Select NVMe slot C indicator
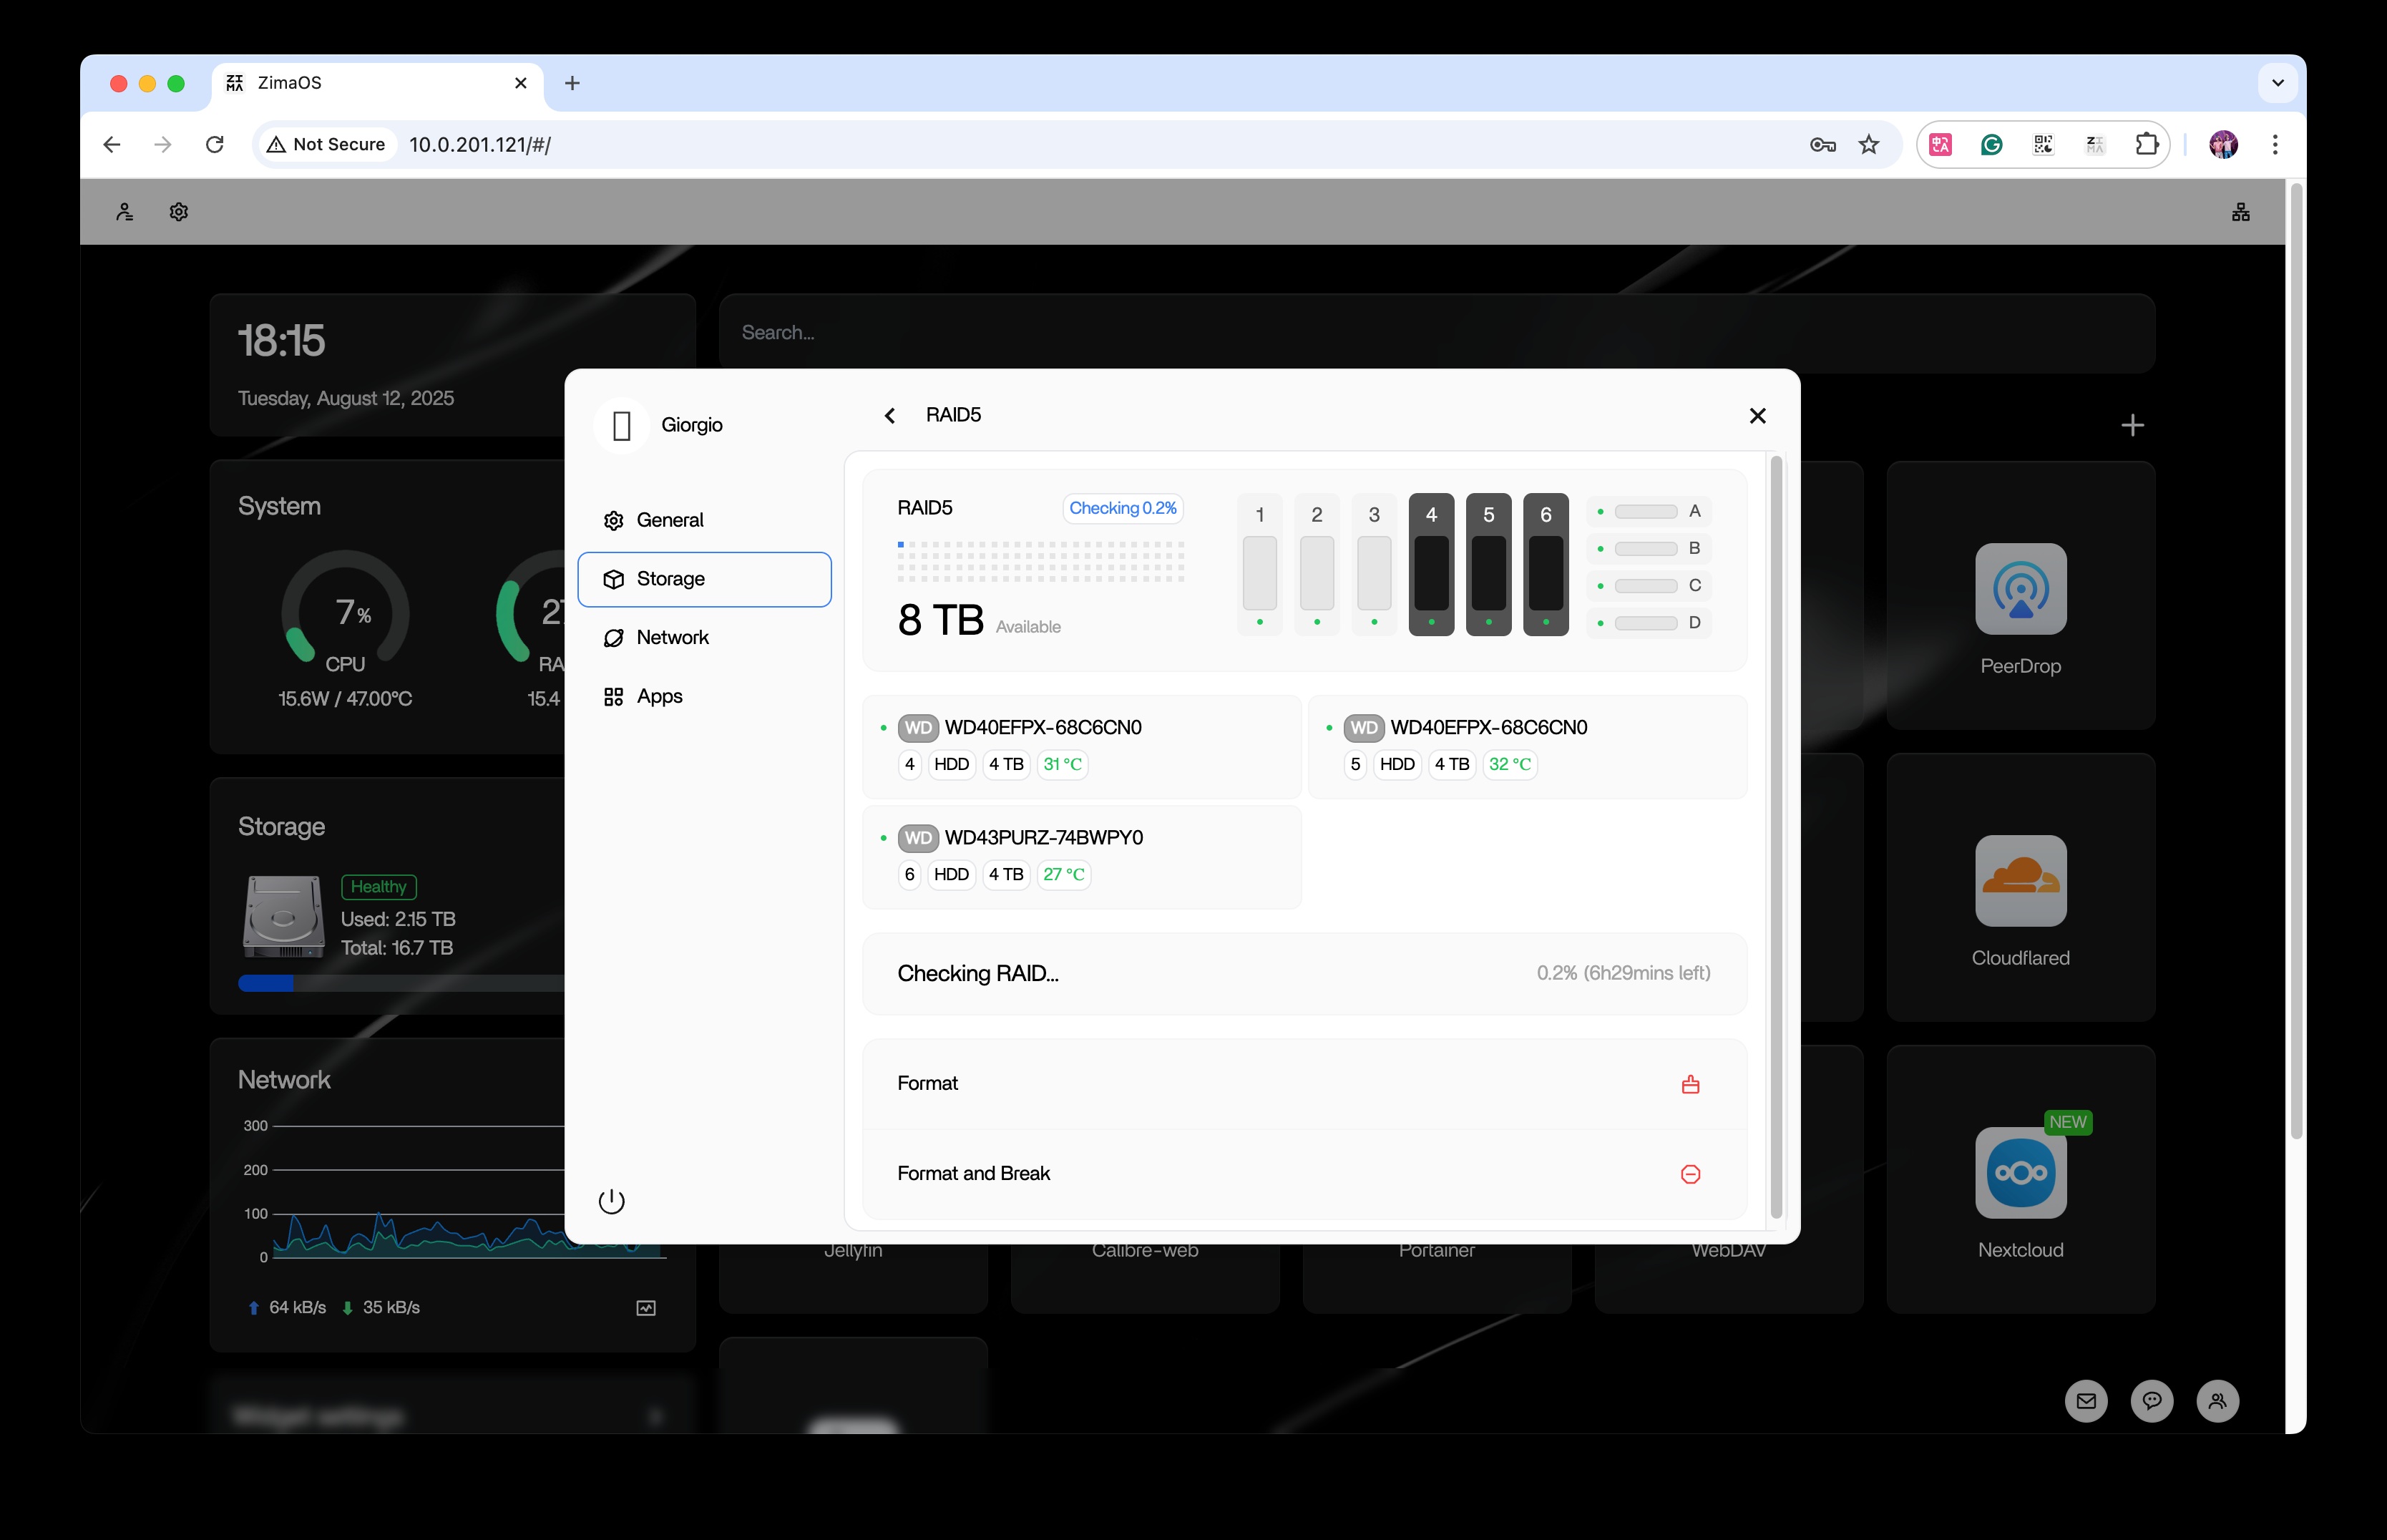Screen dimensions: 2387x1540 [1649, 586]
